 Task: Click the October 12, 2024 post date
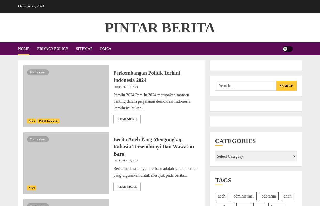126,161
